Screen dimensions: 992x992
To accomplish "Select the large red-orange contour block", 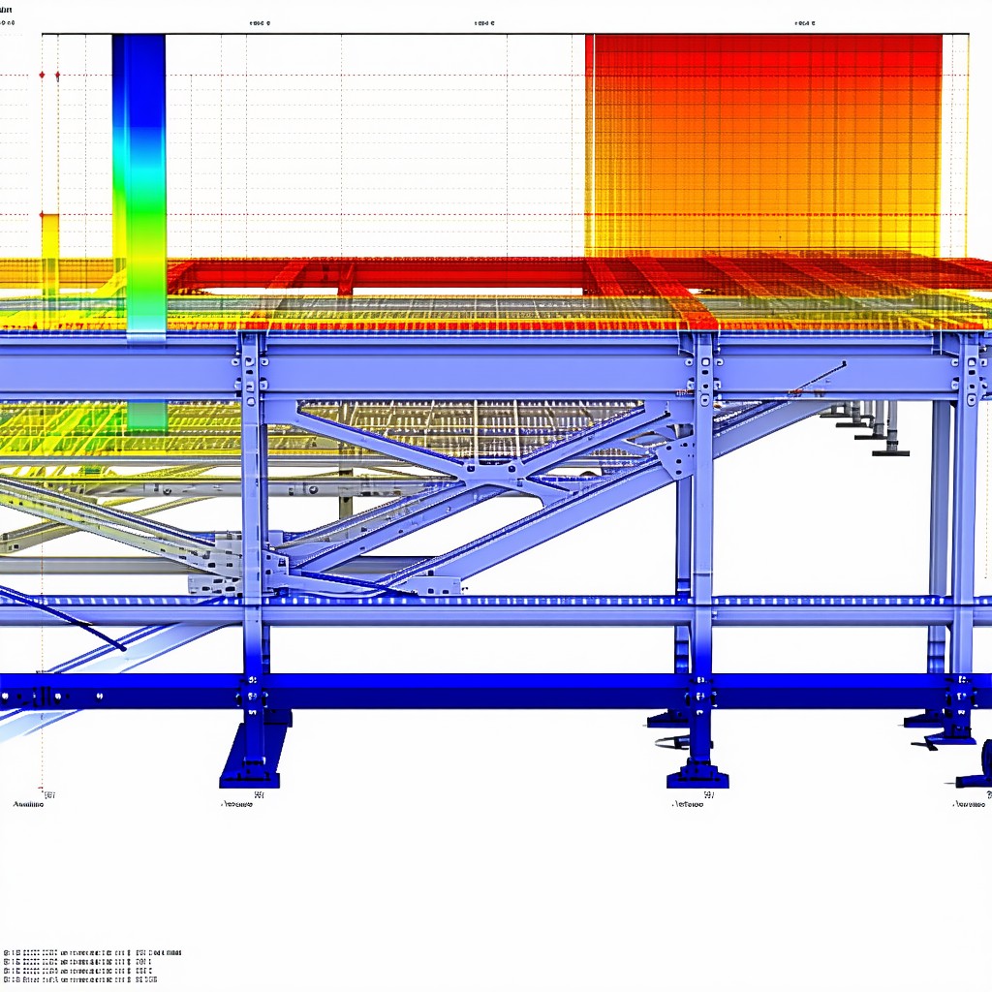I will pos(763,145).
